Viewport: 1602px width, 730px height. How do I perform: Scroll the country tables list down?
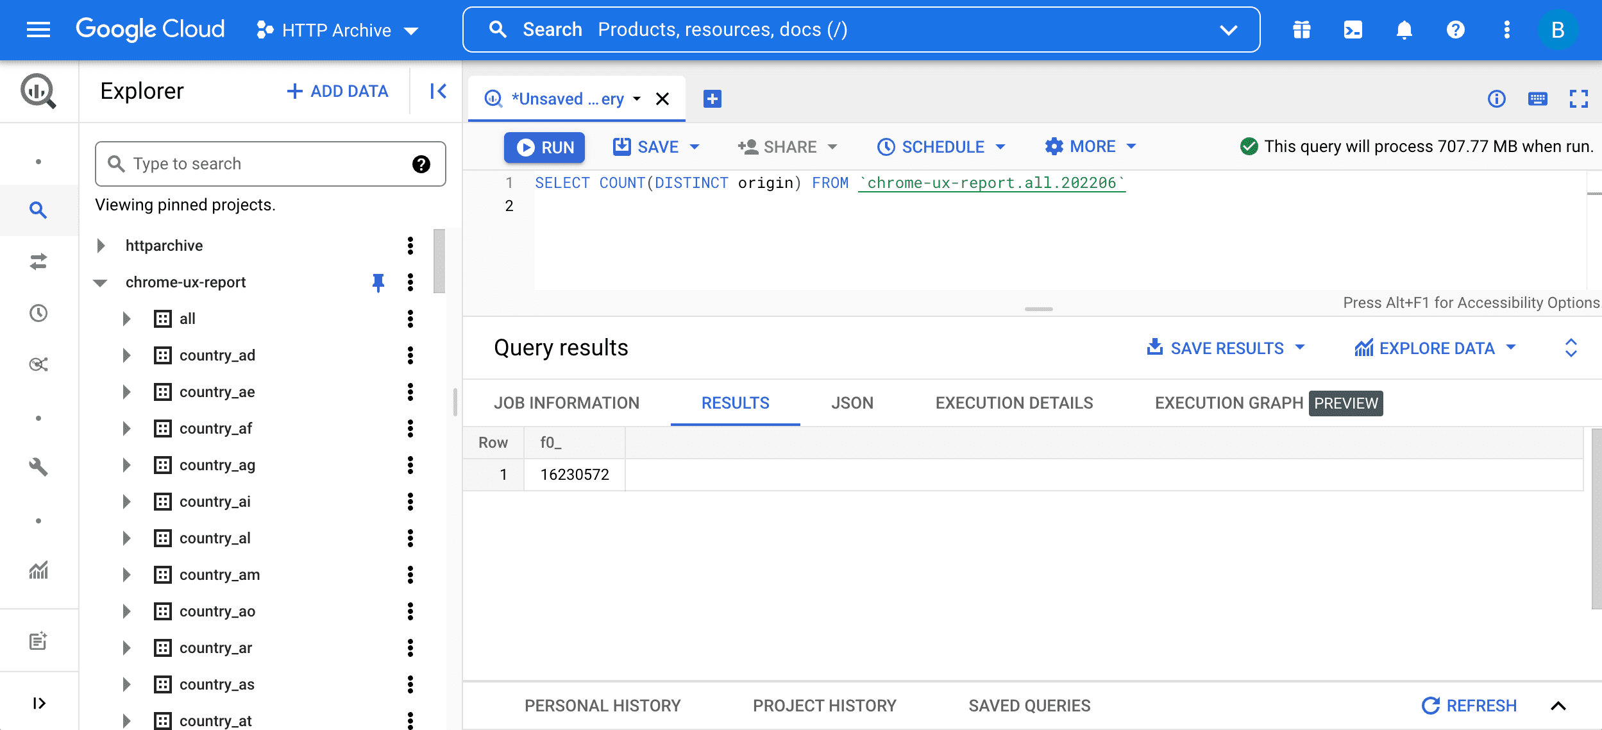coord(448,613)
